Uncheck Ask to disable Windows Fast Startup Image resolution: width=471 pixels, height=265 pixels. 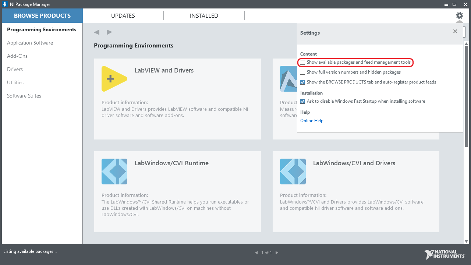point(302,102)
